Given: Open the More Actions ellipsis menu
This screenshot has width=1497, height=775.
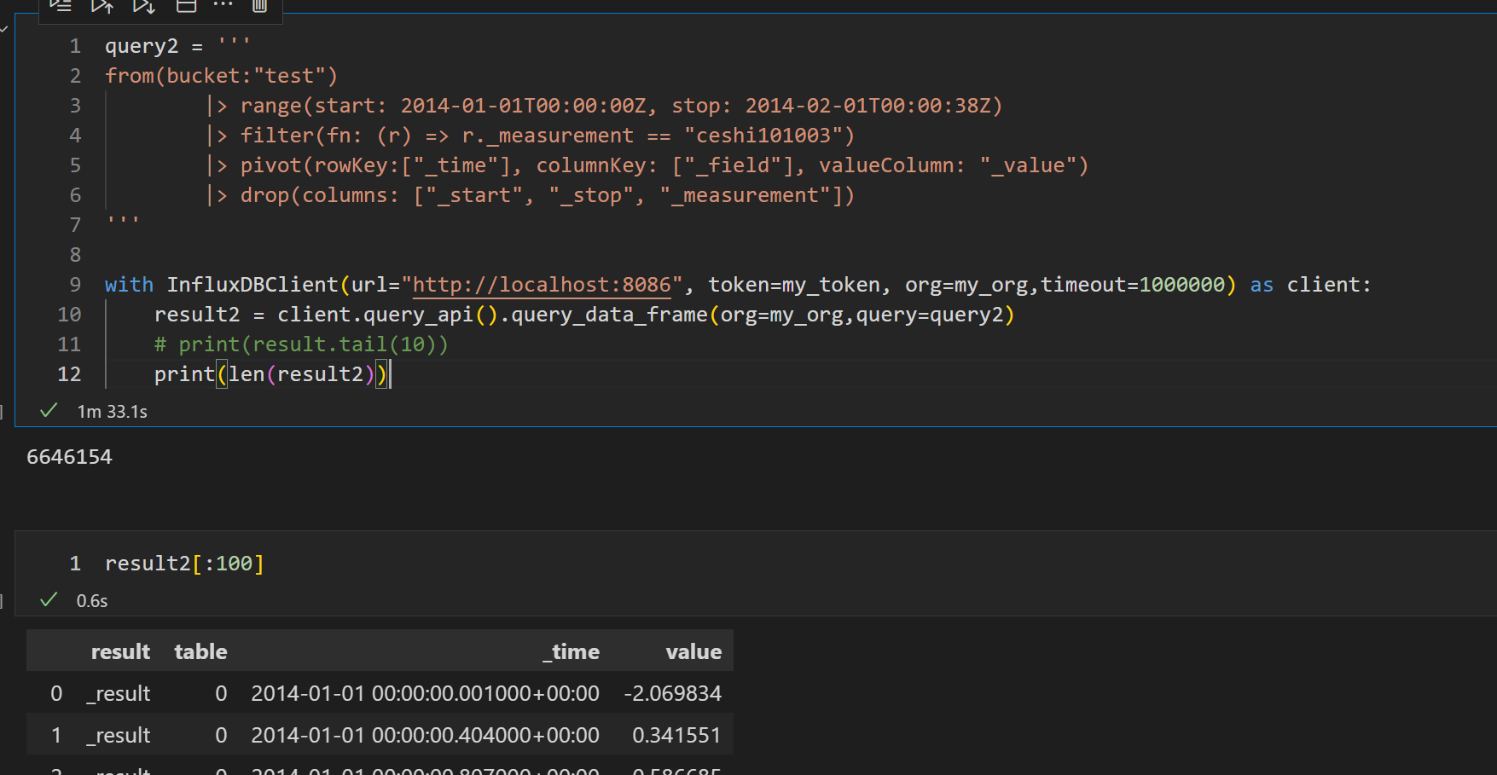Looking at the screenshot, I should [223, 7].
